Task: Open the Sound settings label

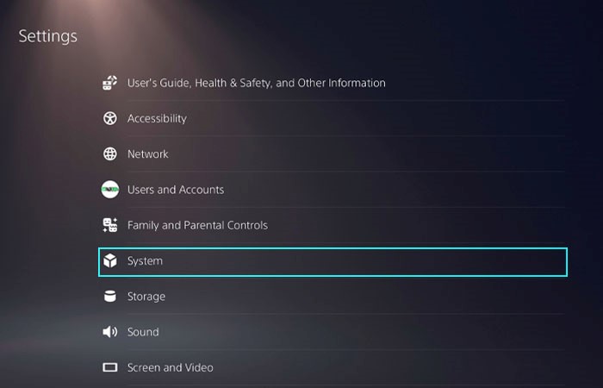Action: [143, 332]
